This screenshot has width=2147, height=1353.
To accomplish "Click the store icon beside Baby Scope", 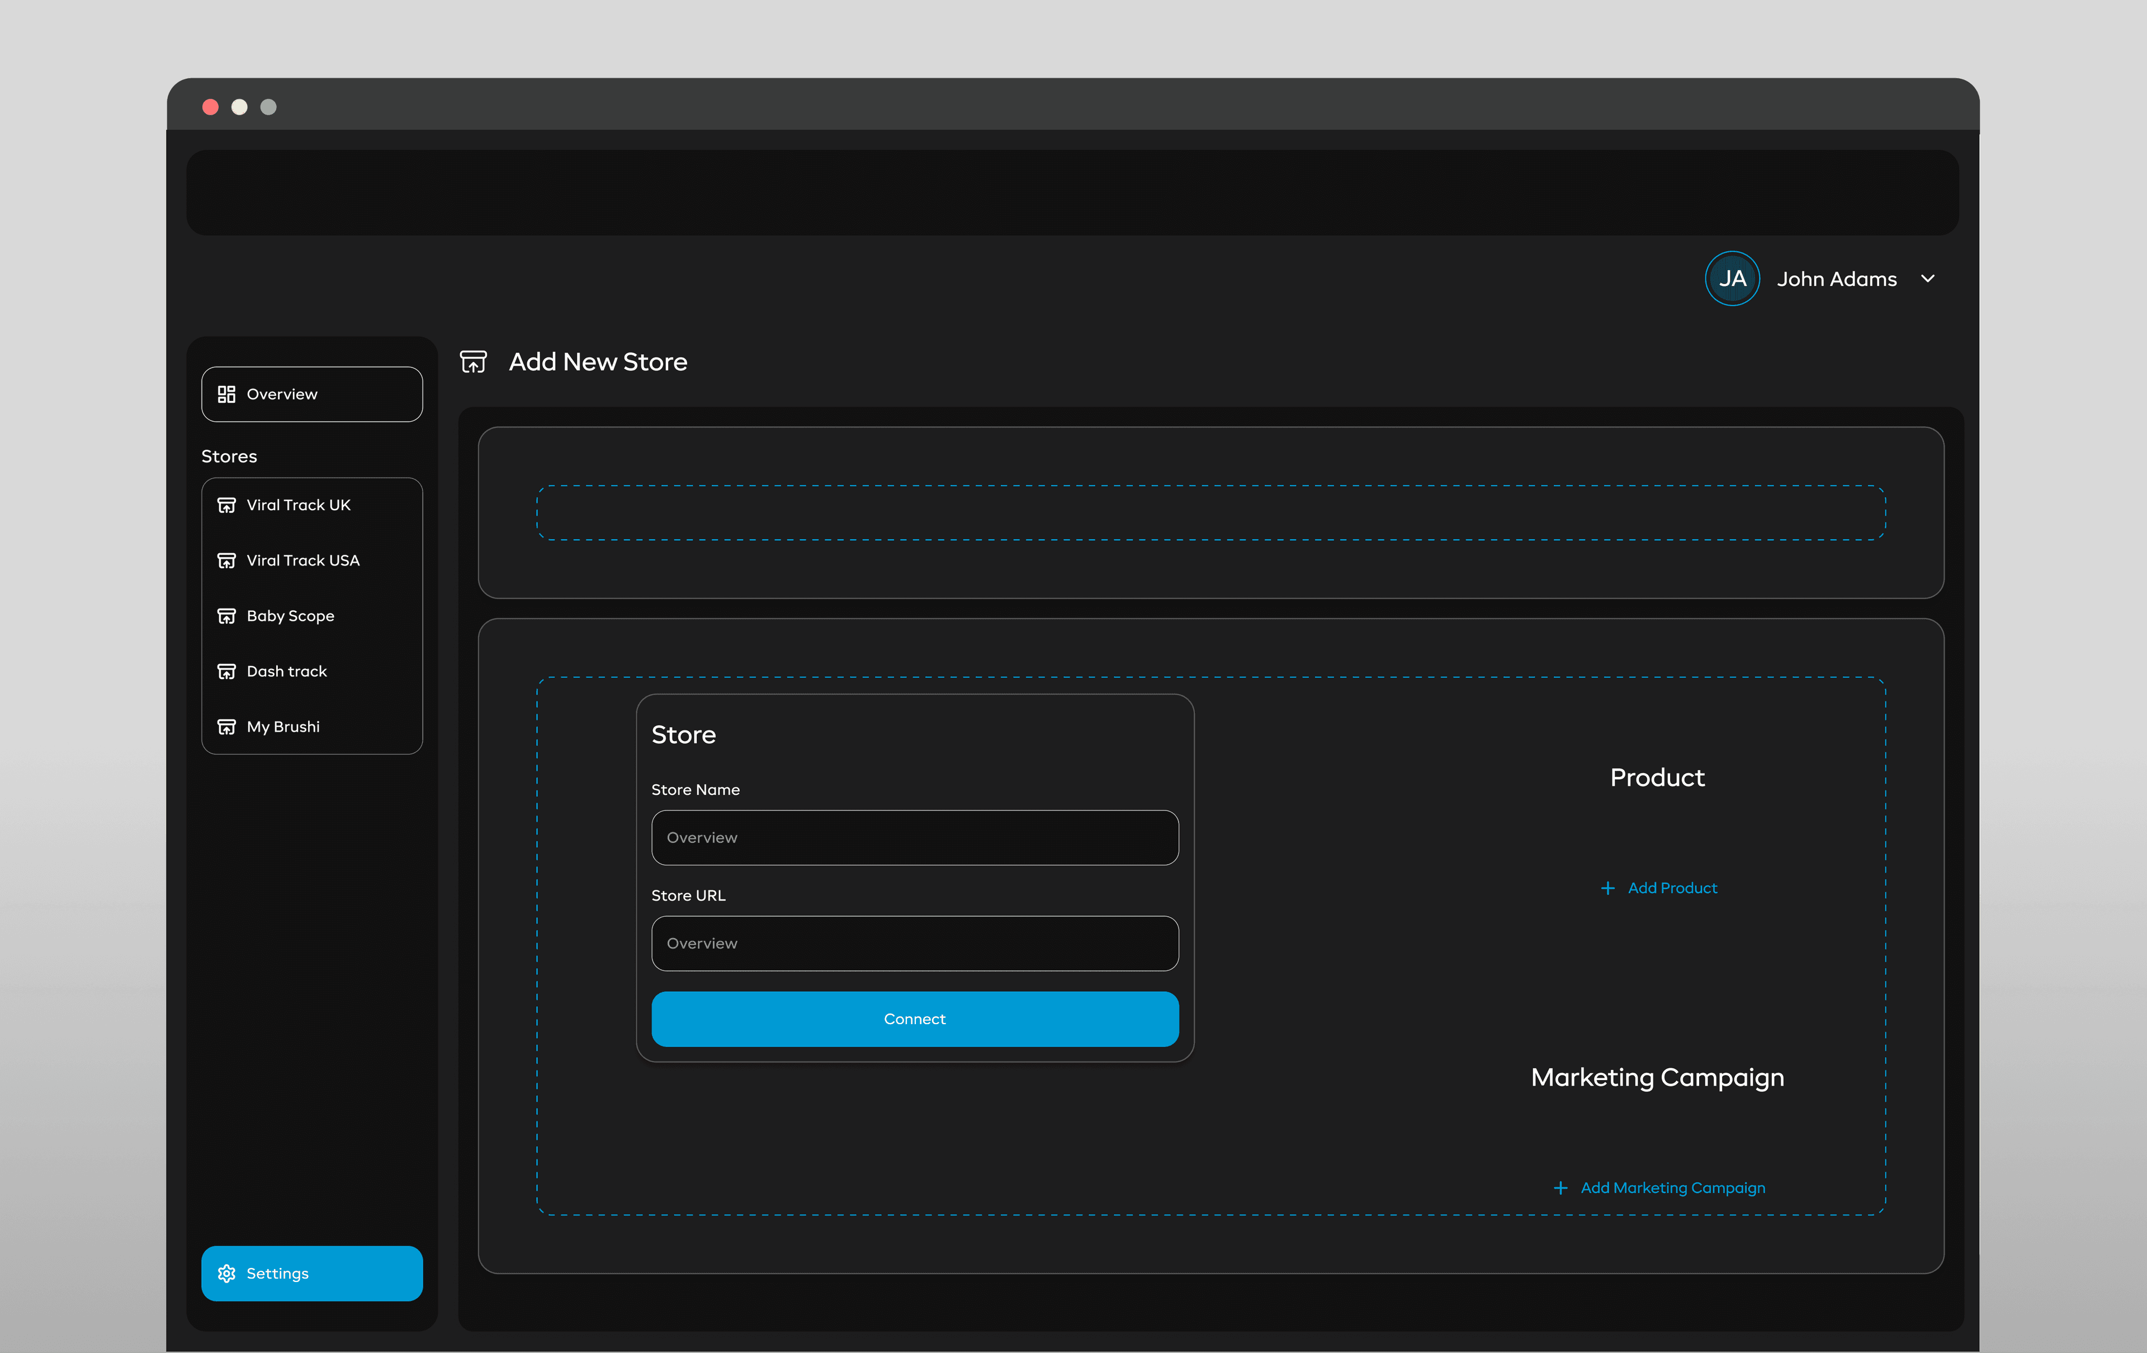I will tap(226, 615).
